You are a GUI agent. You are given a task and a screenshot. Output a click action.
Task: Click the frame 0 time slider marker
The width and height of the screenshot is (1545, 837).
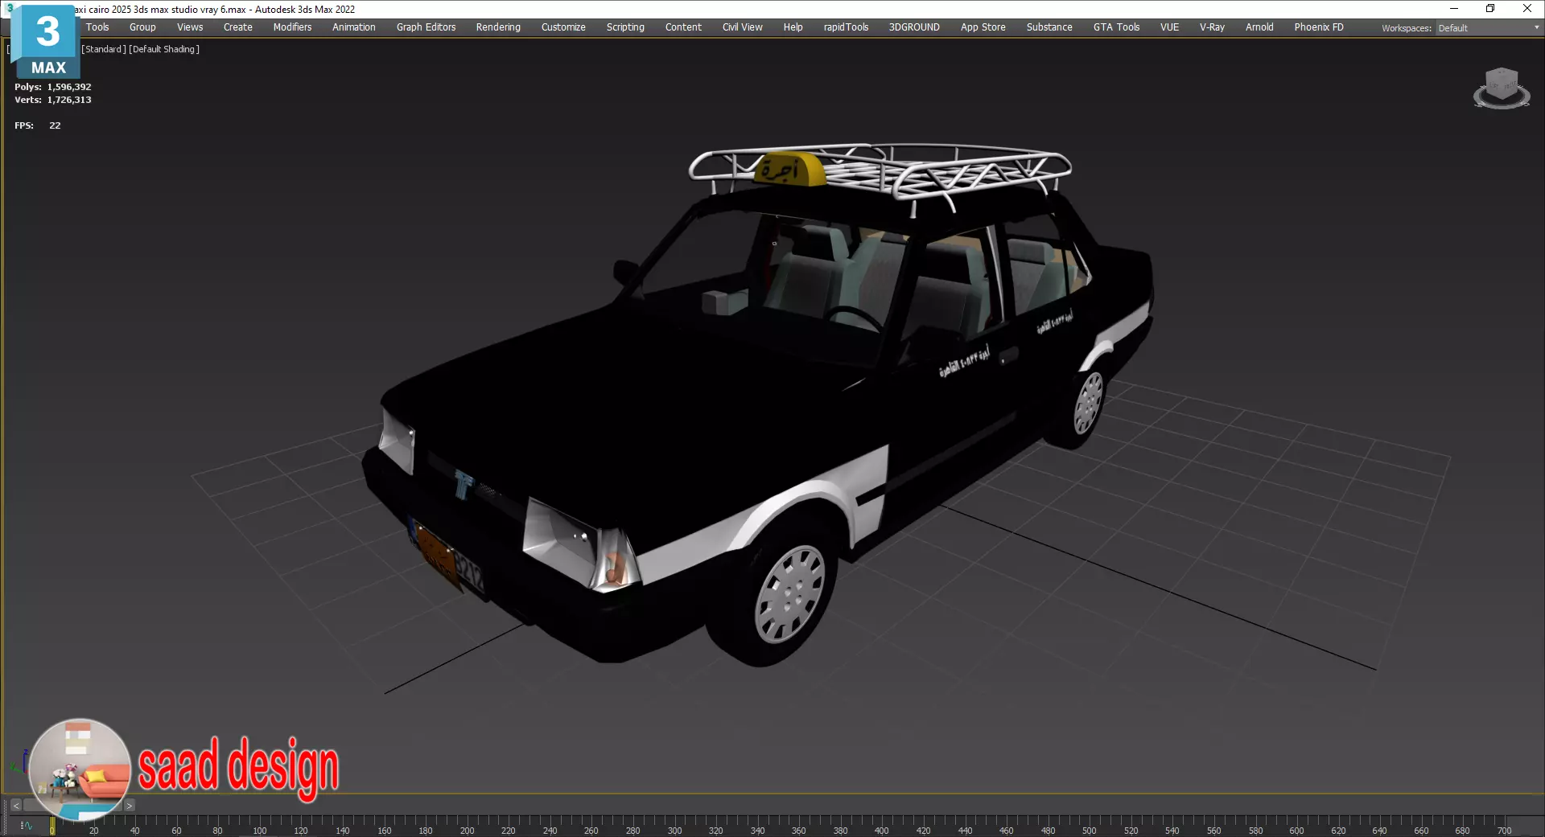(52, 826)
